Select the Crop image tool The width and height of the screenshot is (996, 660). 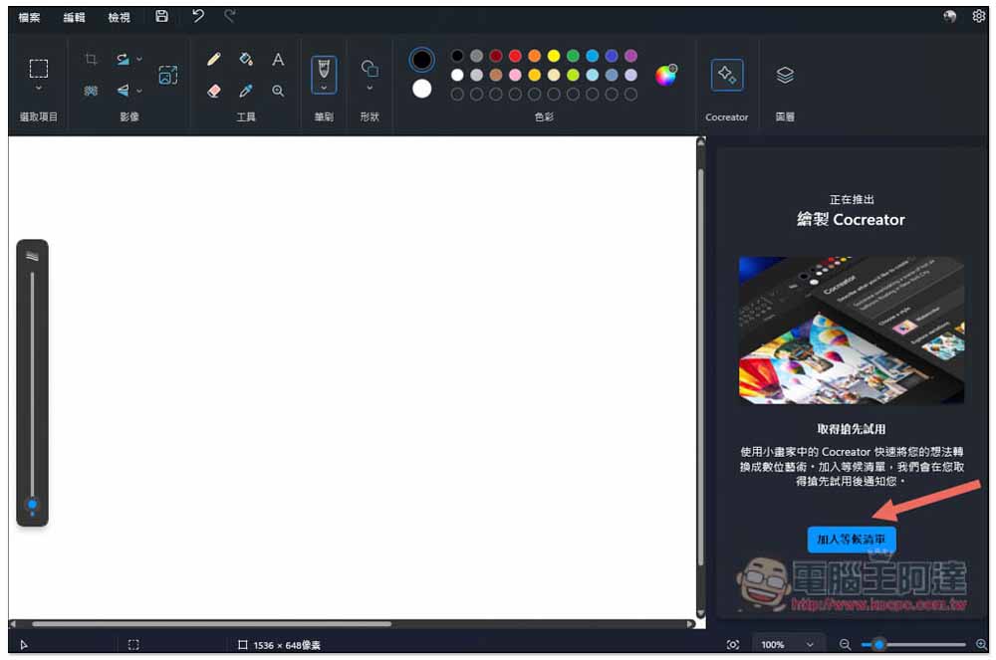[91, 60]
